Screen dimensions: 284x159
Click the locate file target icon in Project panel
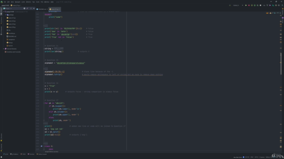click(x=24, y=8)
